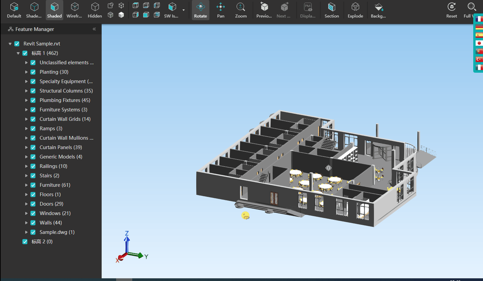Toggle the 标高 1 (462) checkbox
The width and height of the screenshot is (483, 281).
coord(25,53)
